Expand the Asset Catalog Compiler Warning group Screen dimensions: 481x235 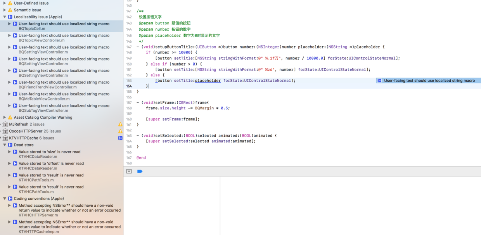[5, 117]
